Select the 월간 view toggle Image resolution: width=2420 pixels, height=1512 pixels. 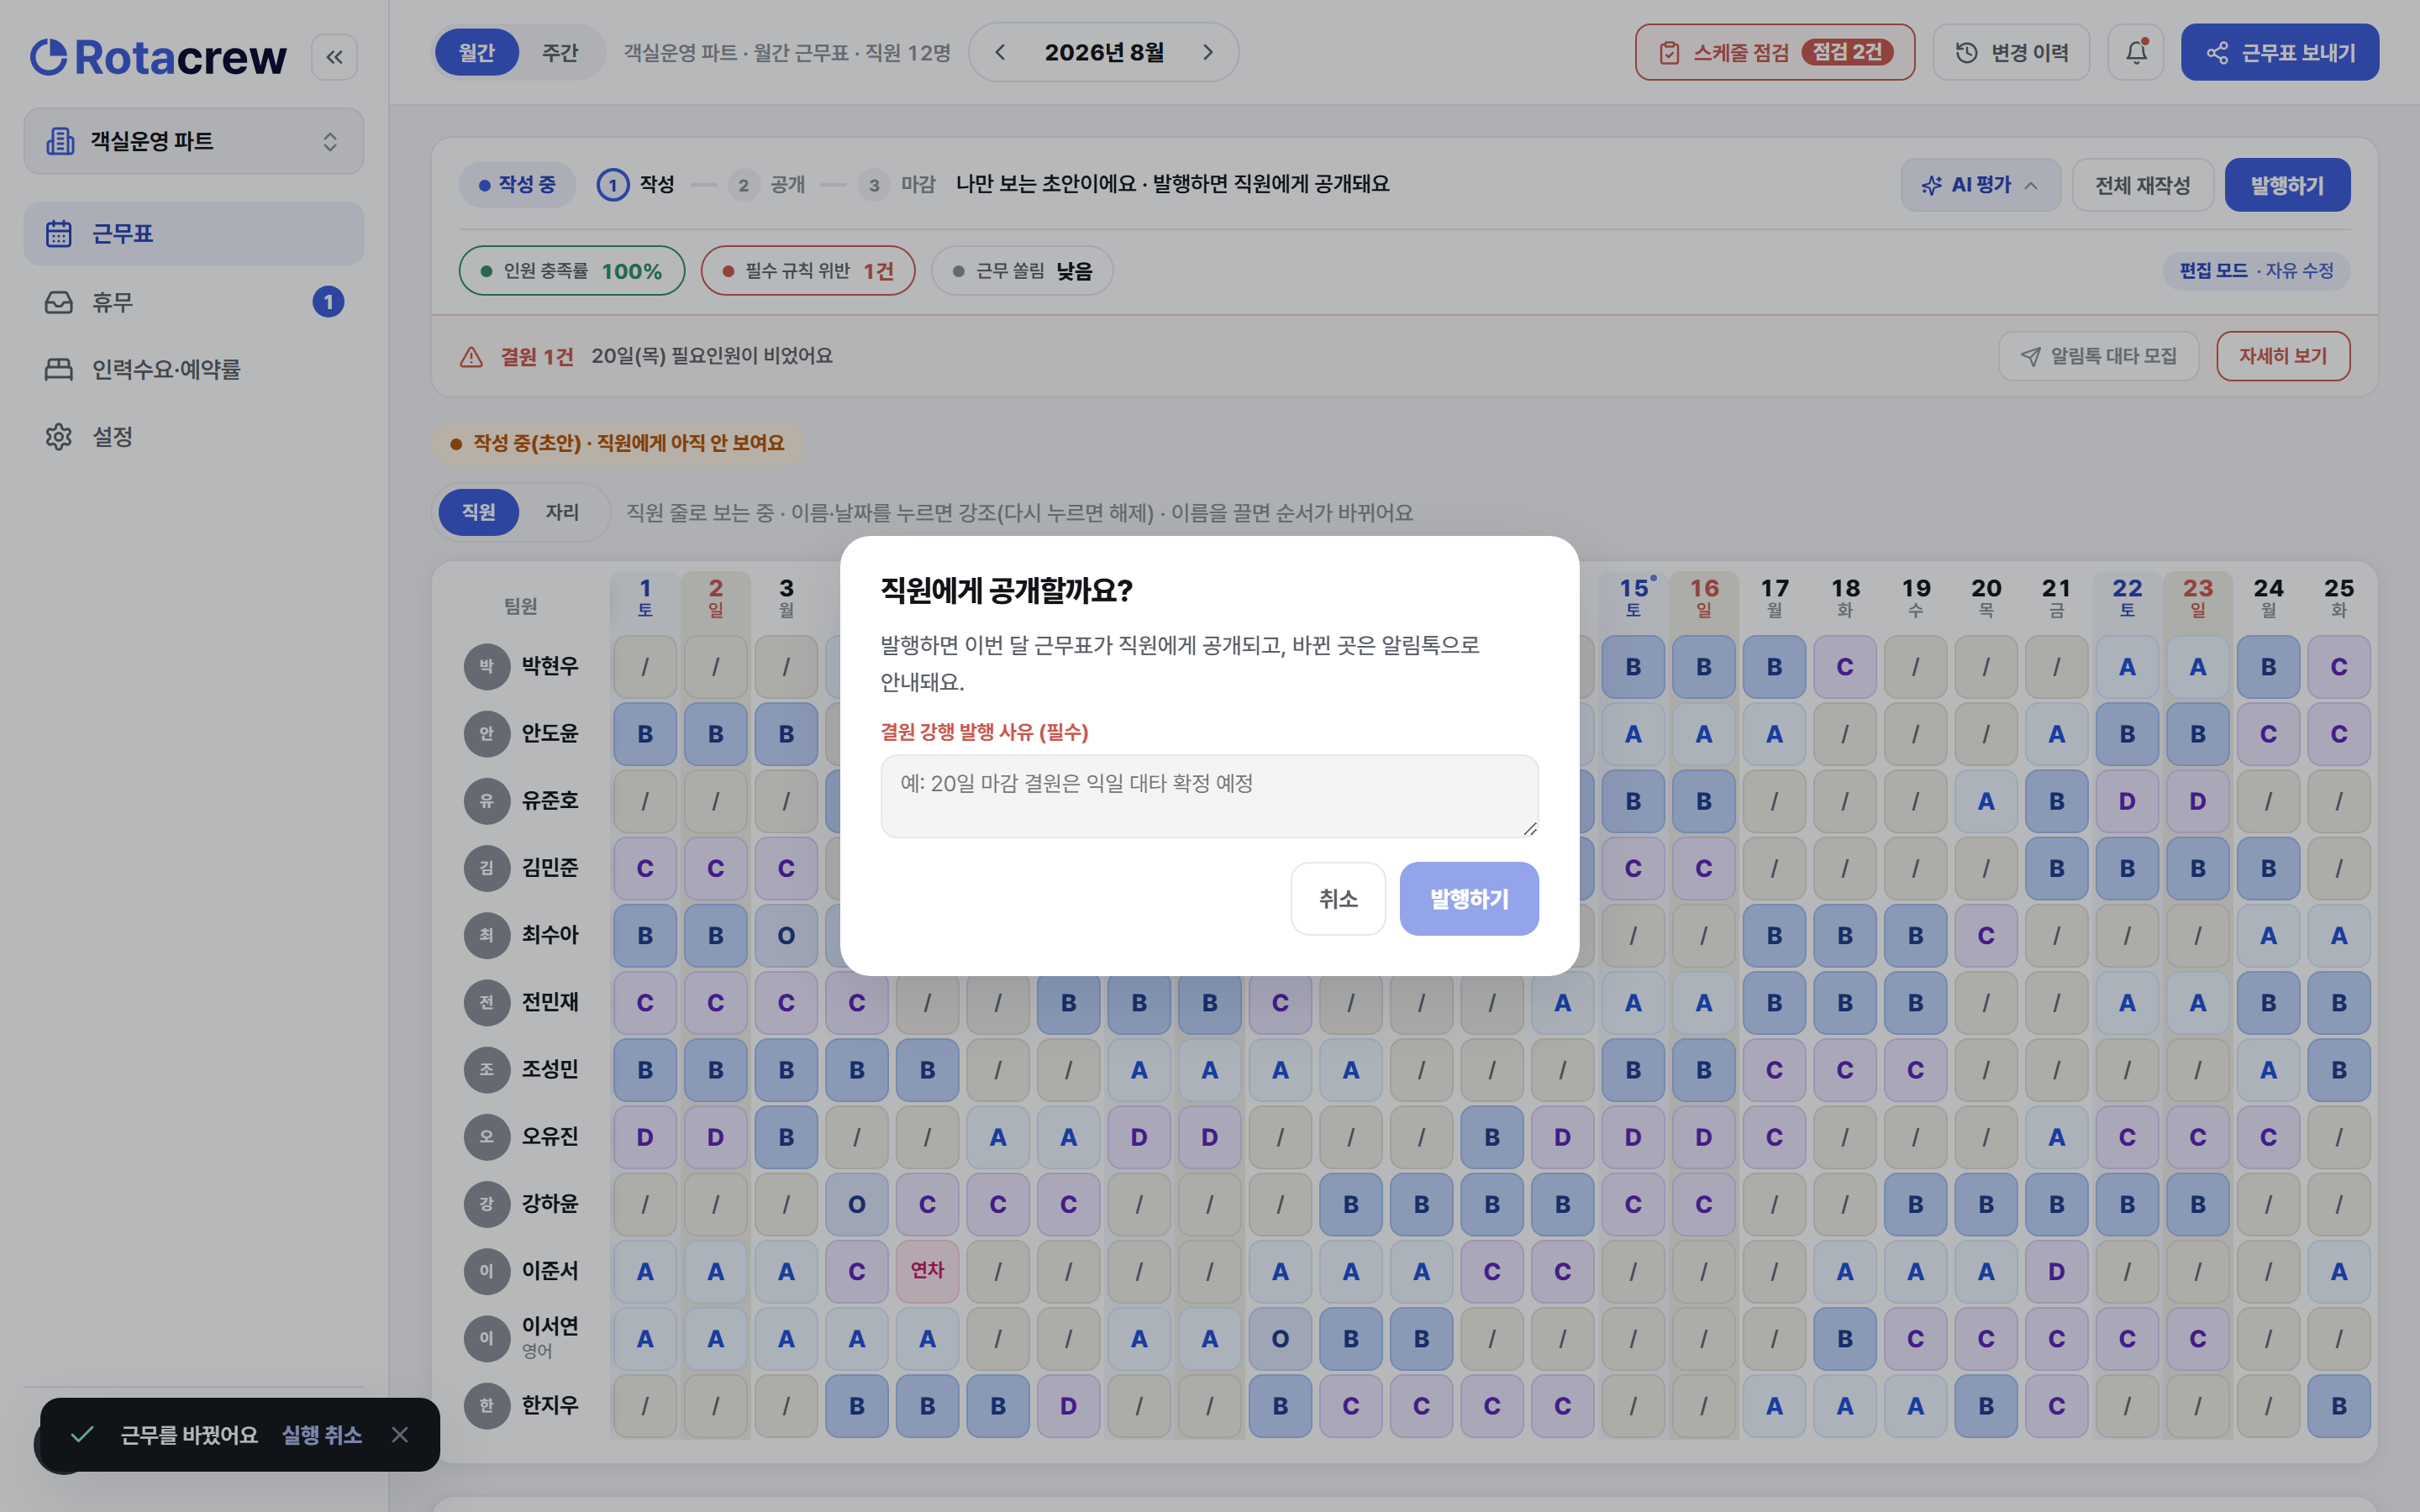(x=477, y=52)
